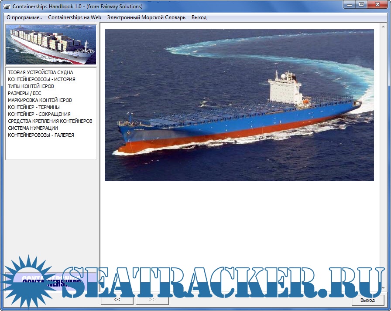391x311 pixels.
Task: Open 'Электронный Морской Словарь' menu item
Action: 146,17
